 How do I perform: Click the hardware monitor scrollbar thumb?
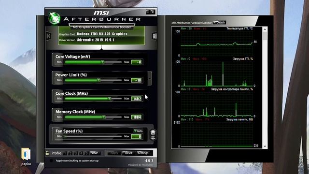coord(265,36)
